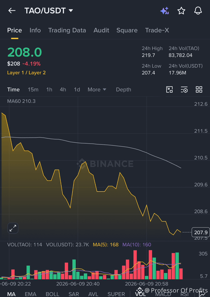
Task: Open chart settings icon beside Depth
Action: (x=184, y=89)
